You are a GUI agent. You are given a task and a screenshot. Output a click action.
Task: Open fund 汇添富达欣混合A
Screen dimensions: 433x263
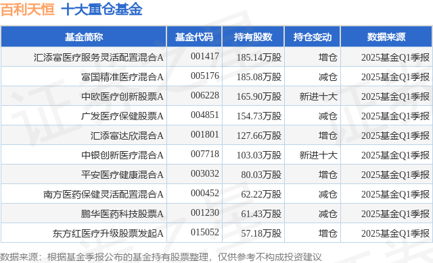(127, 136)
